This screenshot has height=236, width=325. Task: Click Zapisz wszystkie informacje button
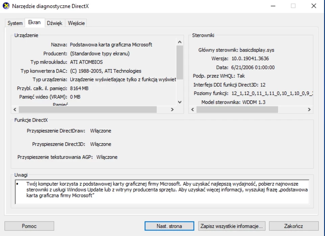point(232,226)
